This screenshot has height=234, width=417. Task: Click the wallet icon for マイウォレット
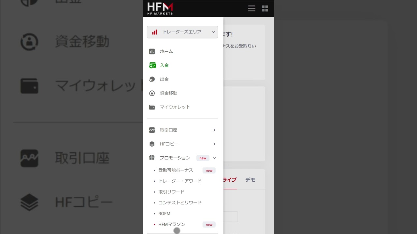click(152, 107)
